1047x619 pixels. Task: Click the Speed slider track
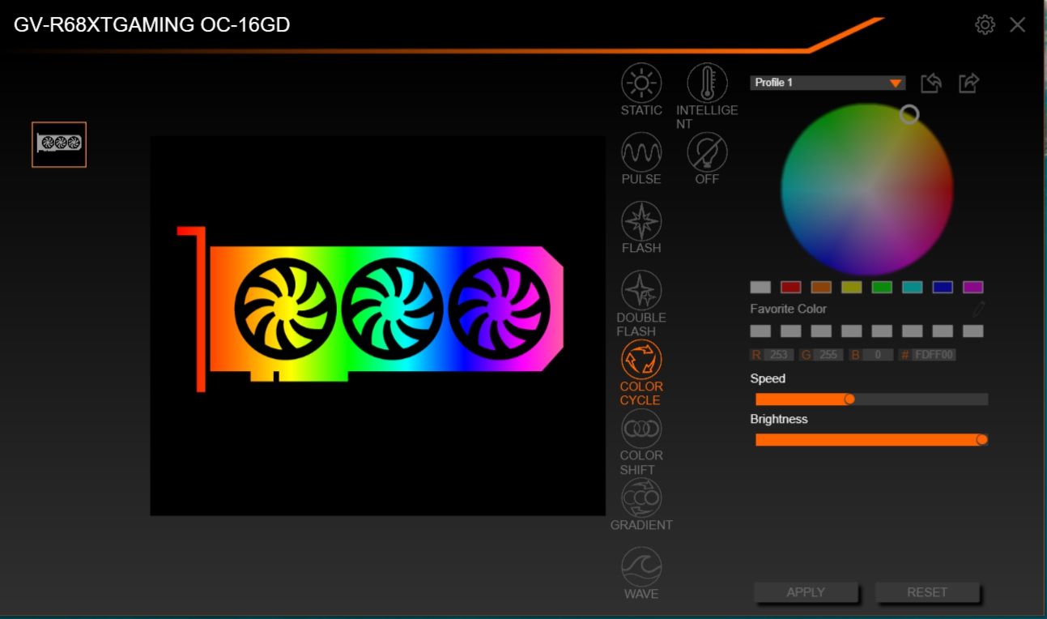tap(871, 399)
